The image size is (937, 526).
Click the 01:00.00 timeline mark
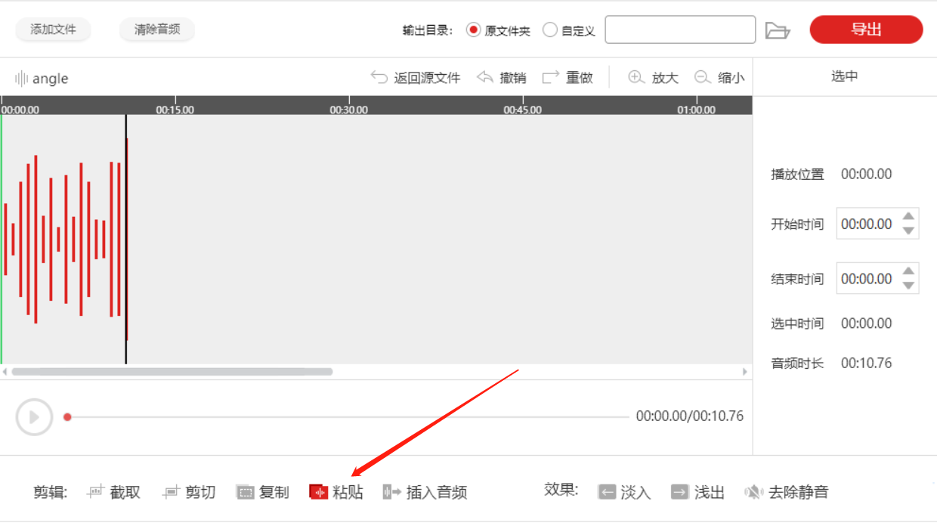point(697,110)
